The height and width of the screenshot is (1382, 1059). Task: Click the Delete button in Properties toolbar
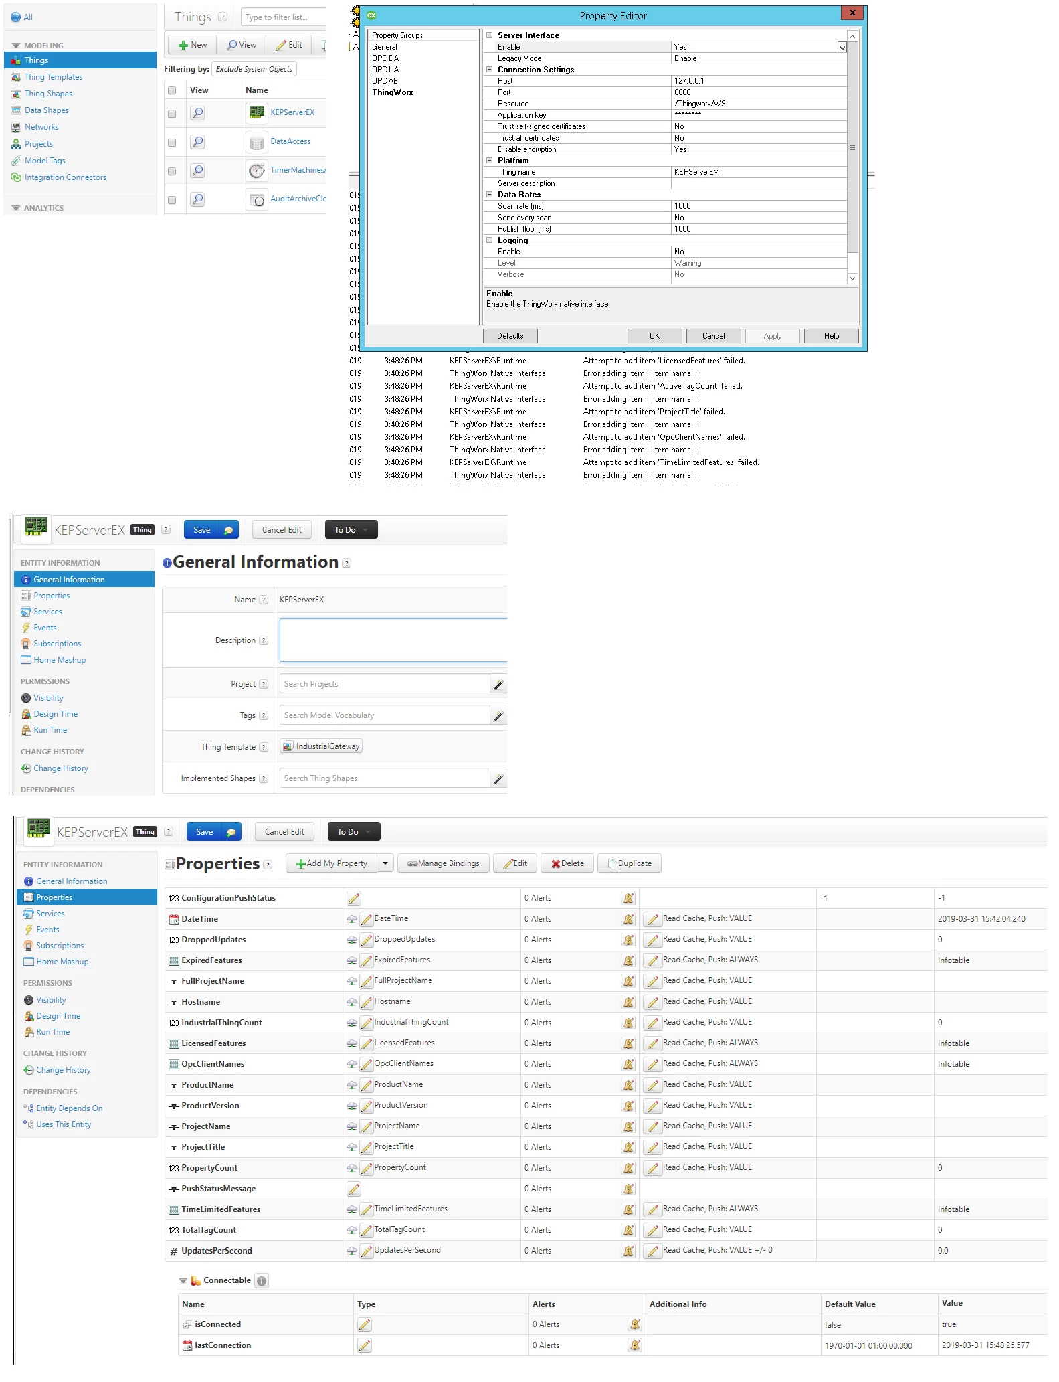tap(567, 863)
